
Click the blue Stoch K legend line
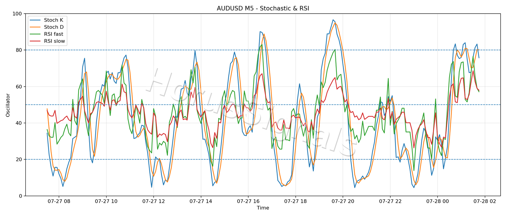click(x=35, y=20)
